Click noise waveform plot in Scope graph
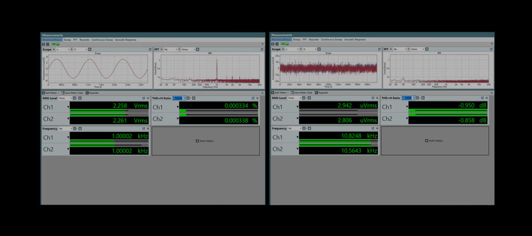Screen dimensions: 532x236 point(328,69)
